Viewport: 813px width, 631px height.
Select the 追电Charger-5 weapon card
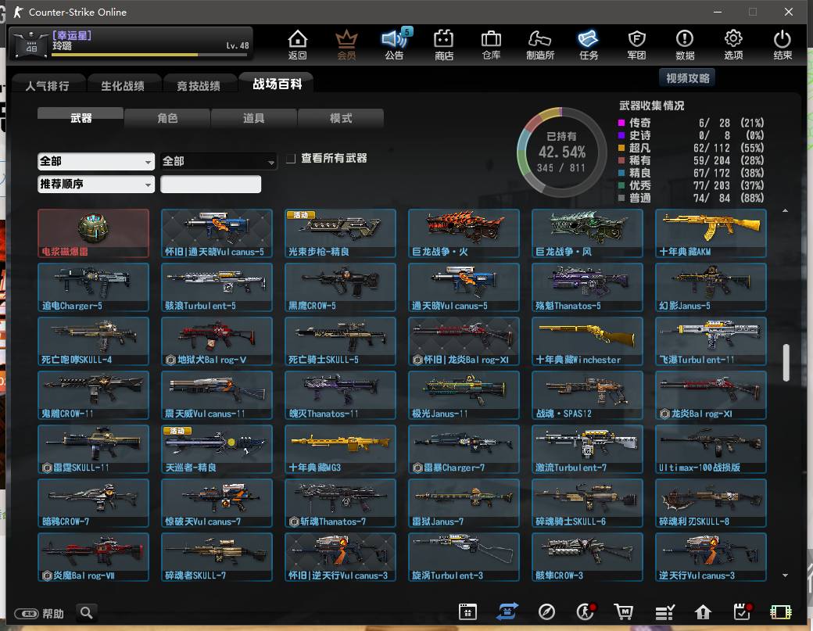pos(93,287)
